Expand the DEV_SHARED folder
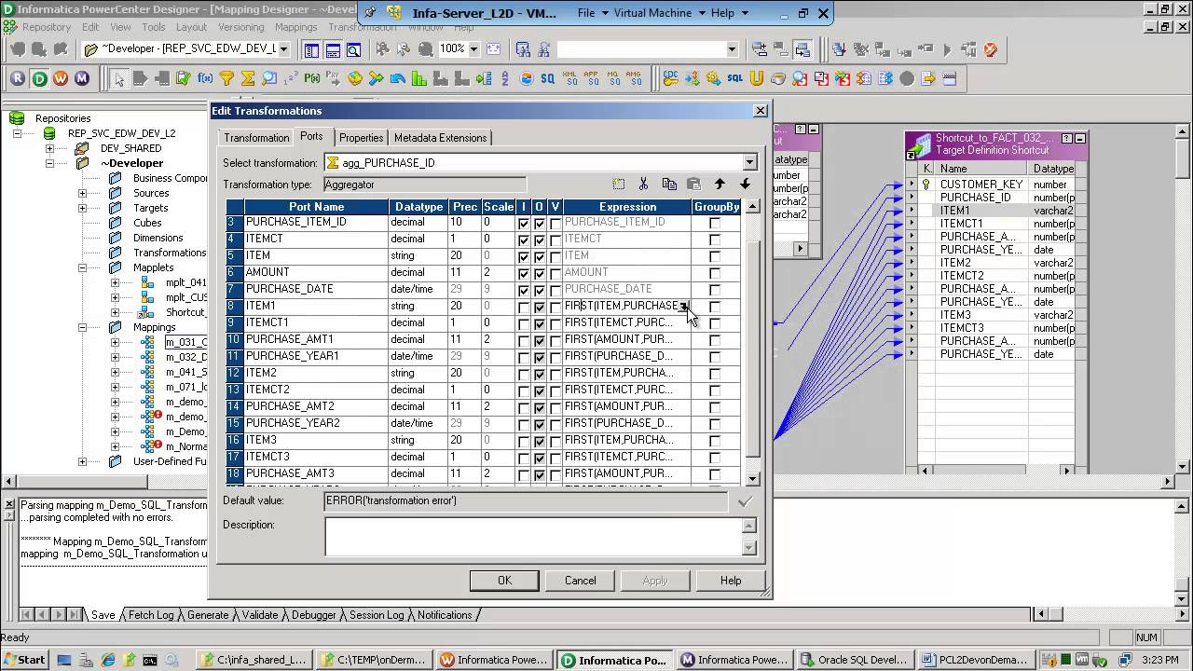 pos(50,148)
